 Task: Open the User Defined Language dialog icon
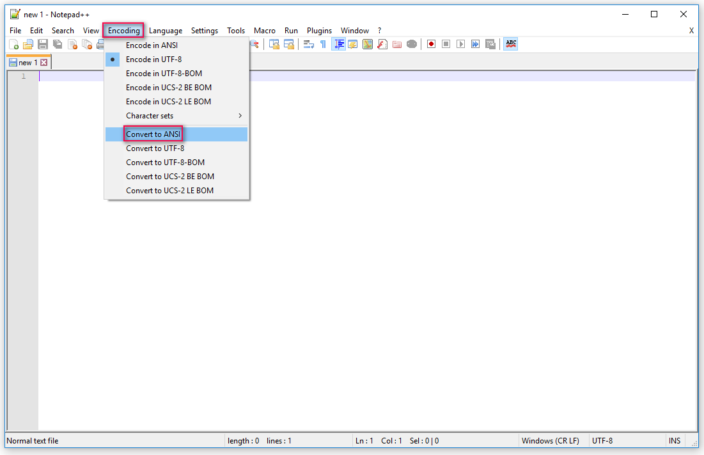(x=353, y=44)
